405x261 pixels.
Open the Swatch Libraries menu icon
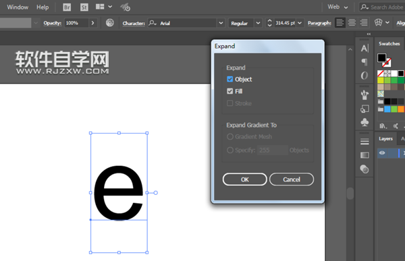[383, 126]
